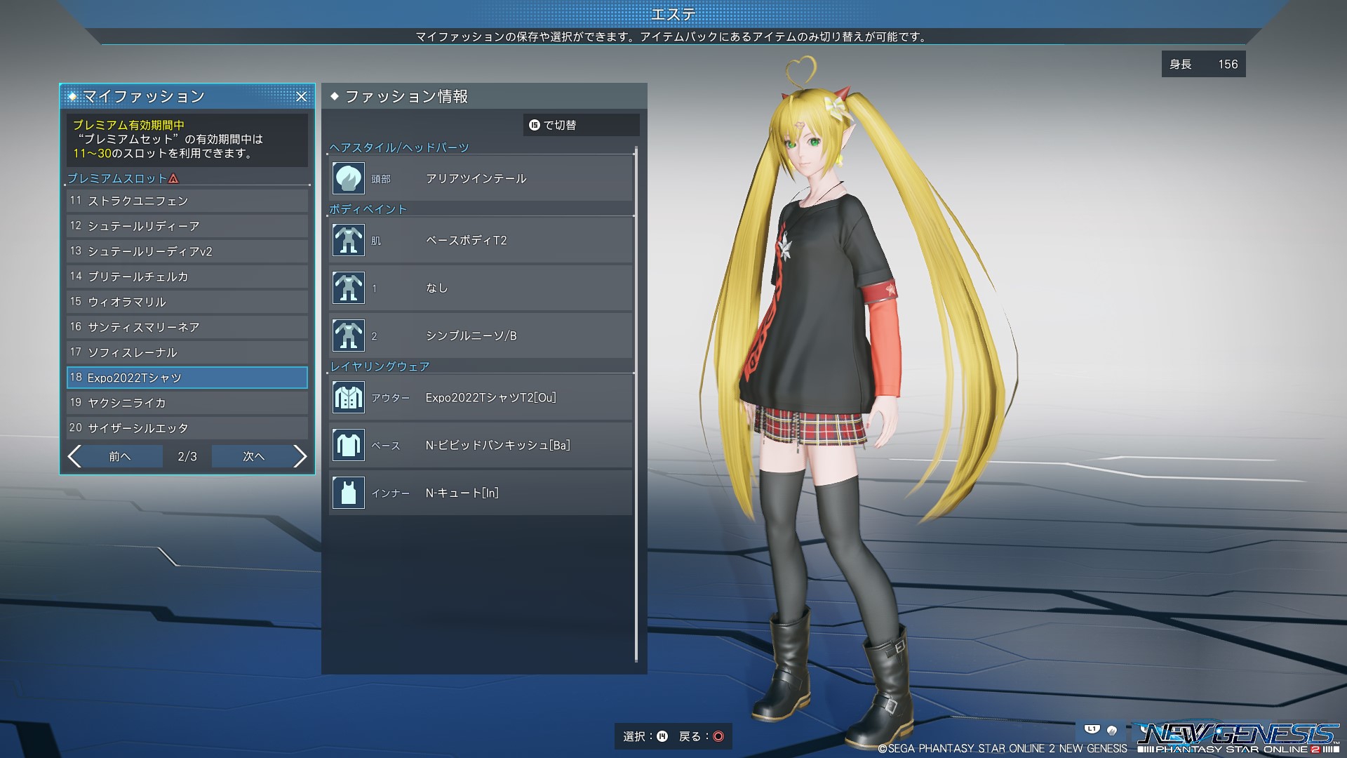The image size is (1347, 758).
Task: Select slot 18 Expo2022Tシャツ
Action: 187,378
